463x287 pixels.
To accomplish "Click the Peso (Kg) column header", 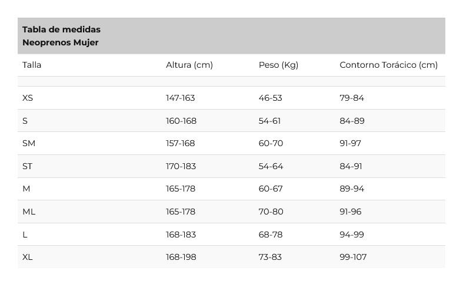I will pyautogui.click(x=278, y=65).
